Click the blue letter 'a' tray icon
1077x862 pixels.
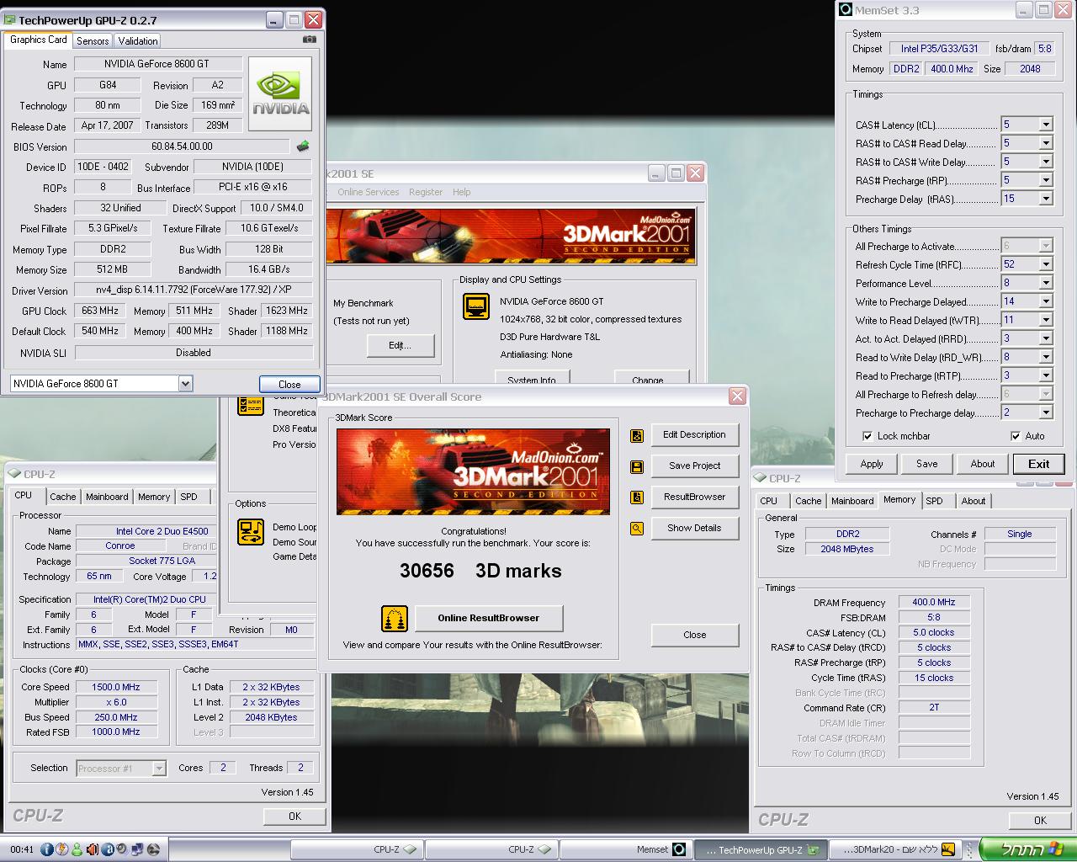tap(108, 849)
